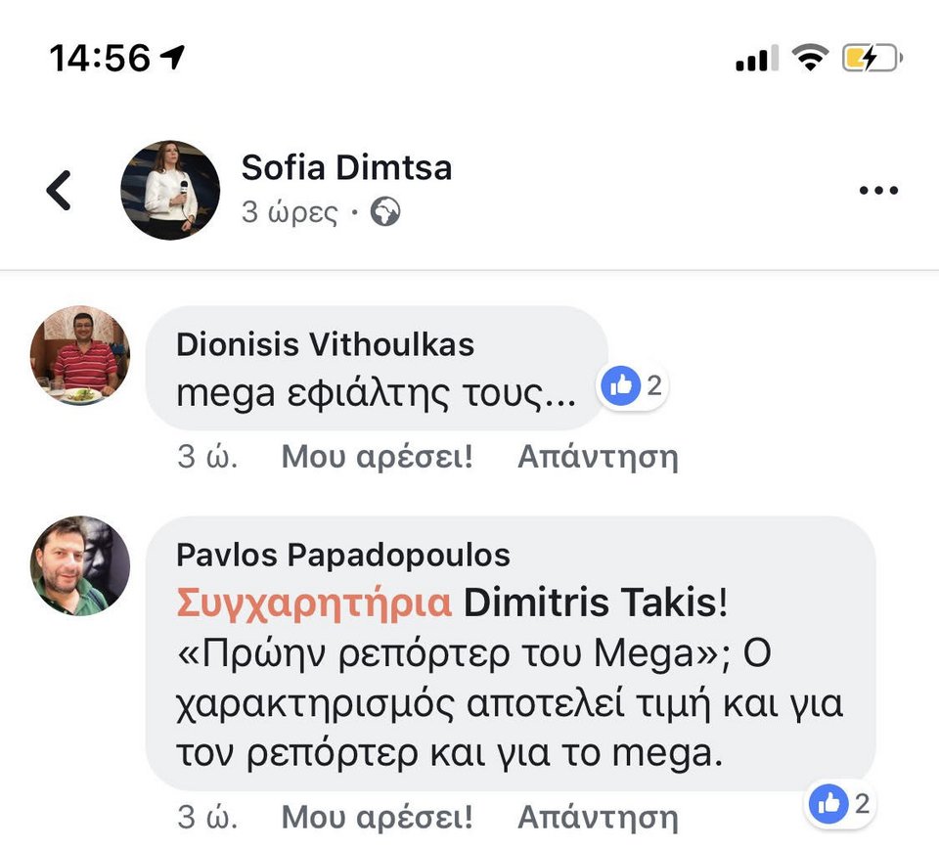
Task: Tap the highlighted Συγχαρητήρια word
Action: pos(314,603)
